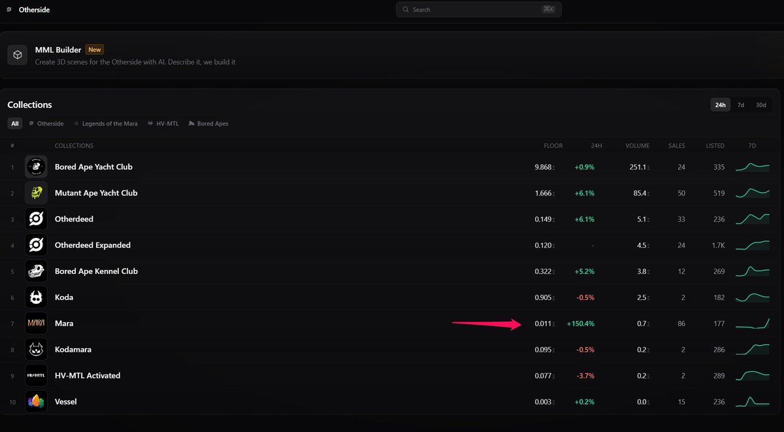784x432 pixels.
Task: Click Koda floor price 0.905
Action: click(x=545, y=298)
